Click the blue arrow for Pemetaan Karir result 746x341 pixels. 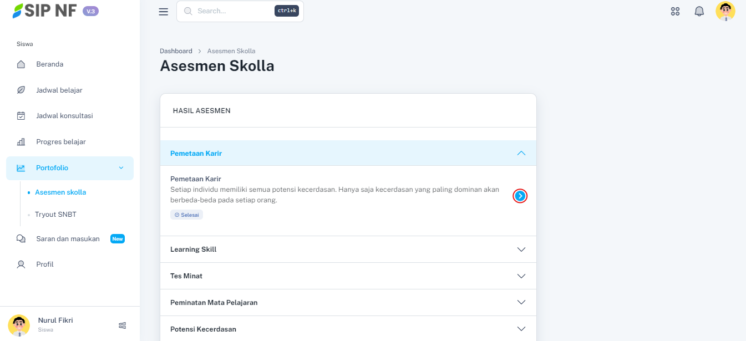coord(520,196)
